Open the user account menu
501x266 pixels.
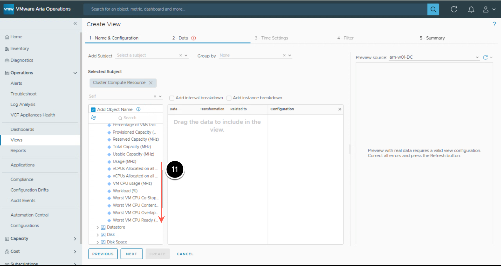489,9
